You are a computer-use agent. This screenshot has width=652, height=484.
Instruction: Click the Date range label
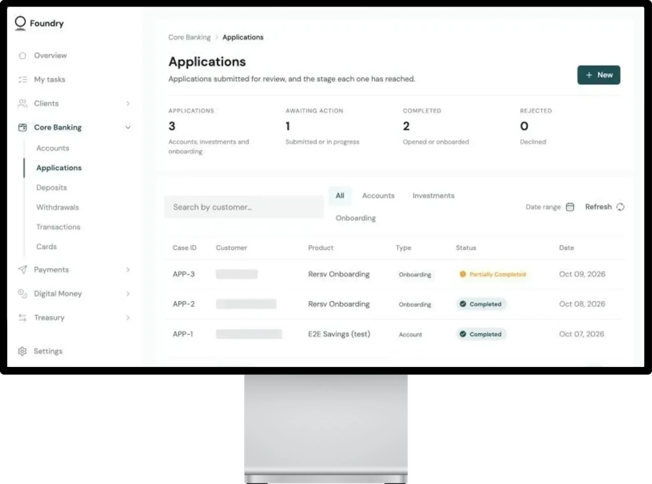[x=543, y=207]
